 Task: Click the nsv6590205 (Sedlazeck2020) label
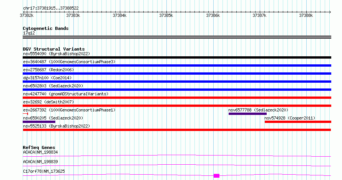pos(53,118)
